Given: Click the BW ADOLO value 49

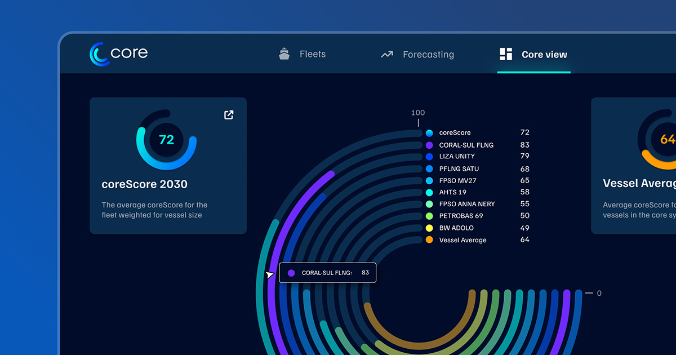Looking at the screenshot, I should point(524,228).
